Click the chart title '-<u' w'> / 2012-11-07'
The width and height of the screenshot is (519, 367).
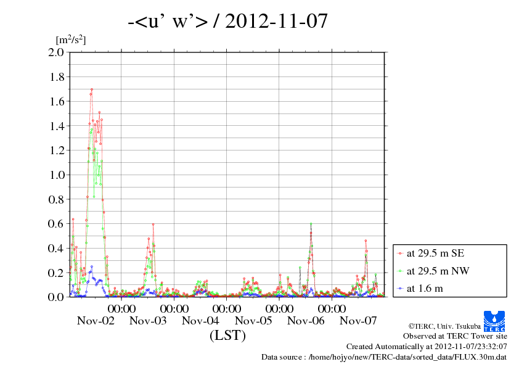(227, 21)
